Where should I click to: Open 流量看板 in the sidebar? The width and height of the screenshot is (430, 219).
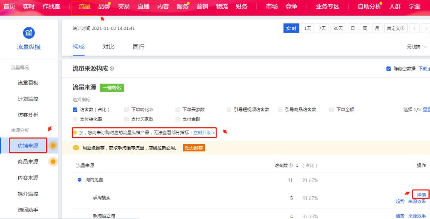coord(28,83)
